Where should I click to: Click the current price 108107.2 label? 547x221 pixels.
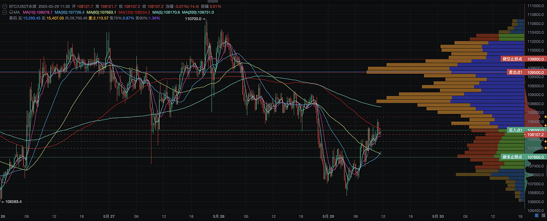click(x=534, y=135)
